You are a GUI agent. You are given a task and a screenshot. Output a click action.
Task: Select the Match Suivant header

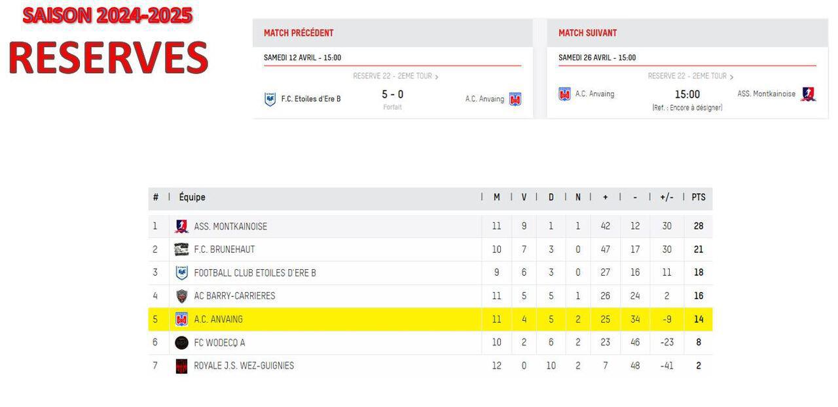587,33
